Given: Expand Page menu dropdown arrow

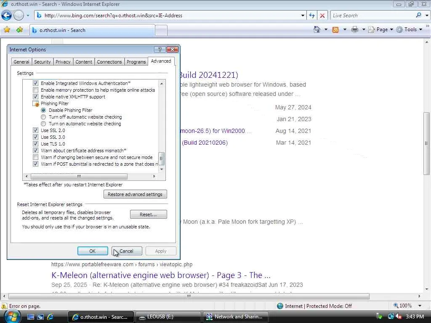Looking at the screenshot, I should point(391,29).
